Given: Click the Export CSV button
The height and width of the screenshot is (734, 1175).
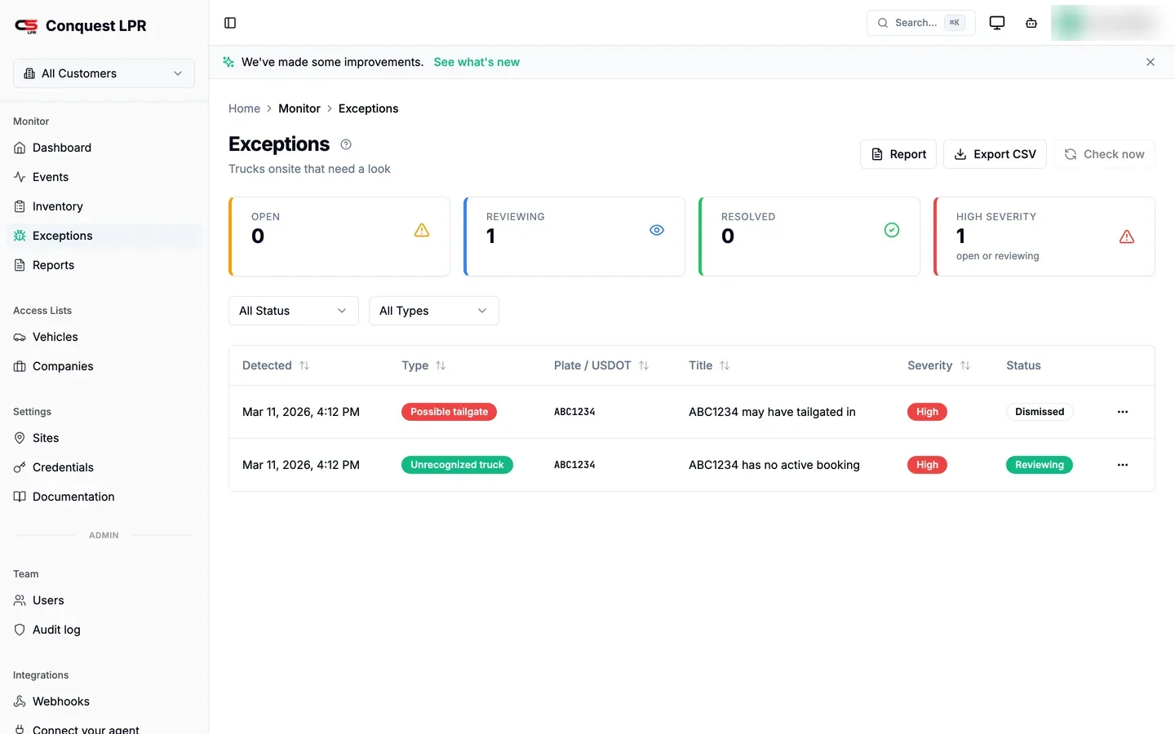Looking at the screenshot, I should coord(995,154).
